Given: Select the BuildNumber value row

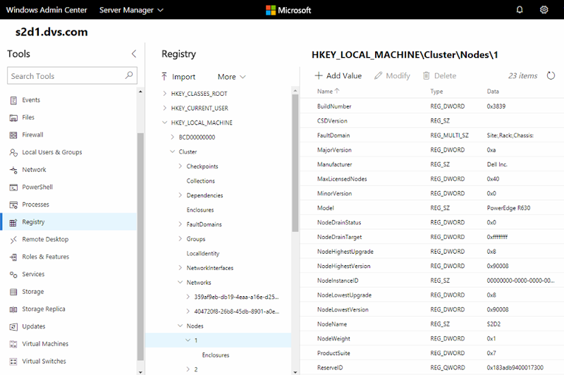Looking at the screenshot, I should 431,106.
